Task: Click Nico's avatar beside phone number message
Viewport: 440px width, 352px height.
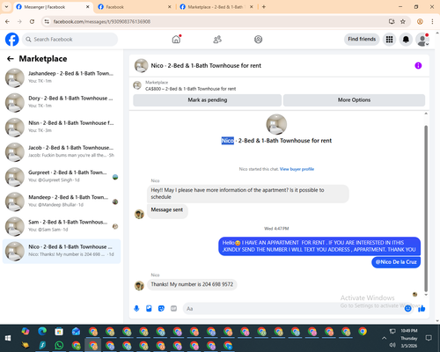Action: (x=139, y=285)
